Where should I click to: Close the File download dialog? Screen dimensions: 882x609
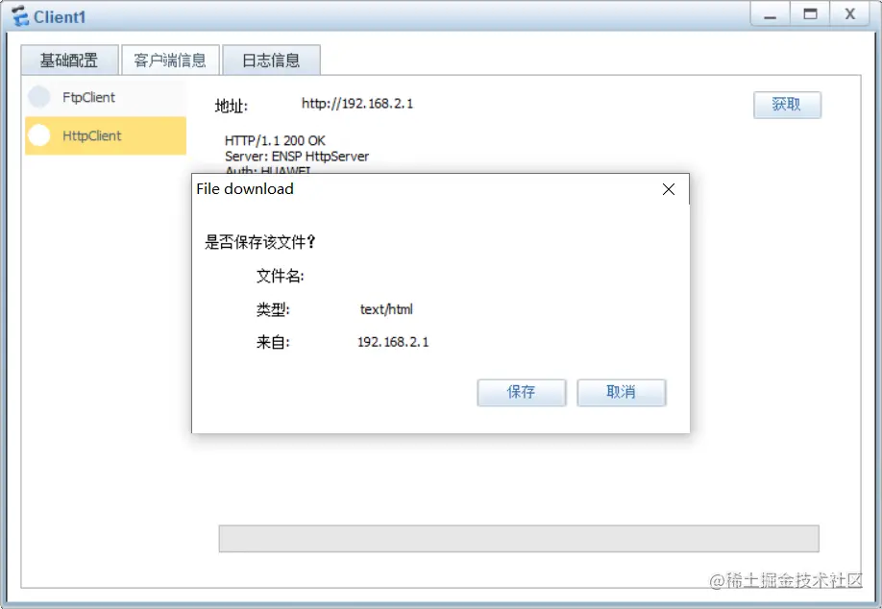click(669, 189)
